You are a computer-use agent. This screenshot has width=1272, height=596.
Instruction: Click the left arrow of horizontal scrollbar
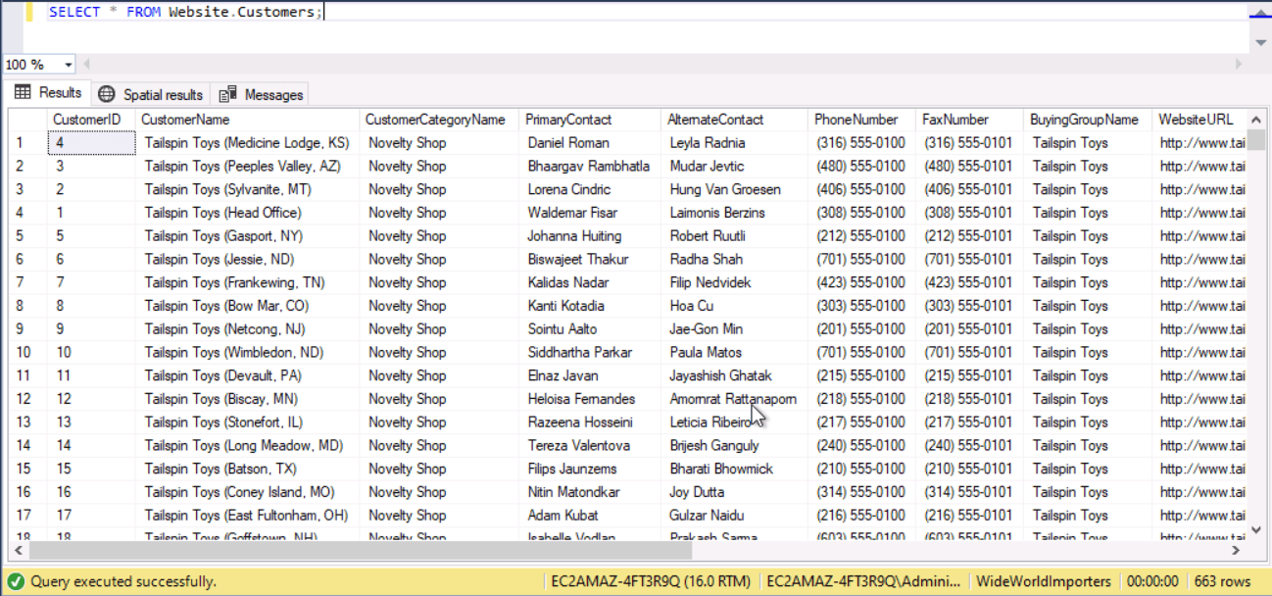17,550
